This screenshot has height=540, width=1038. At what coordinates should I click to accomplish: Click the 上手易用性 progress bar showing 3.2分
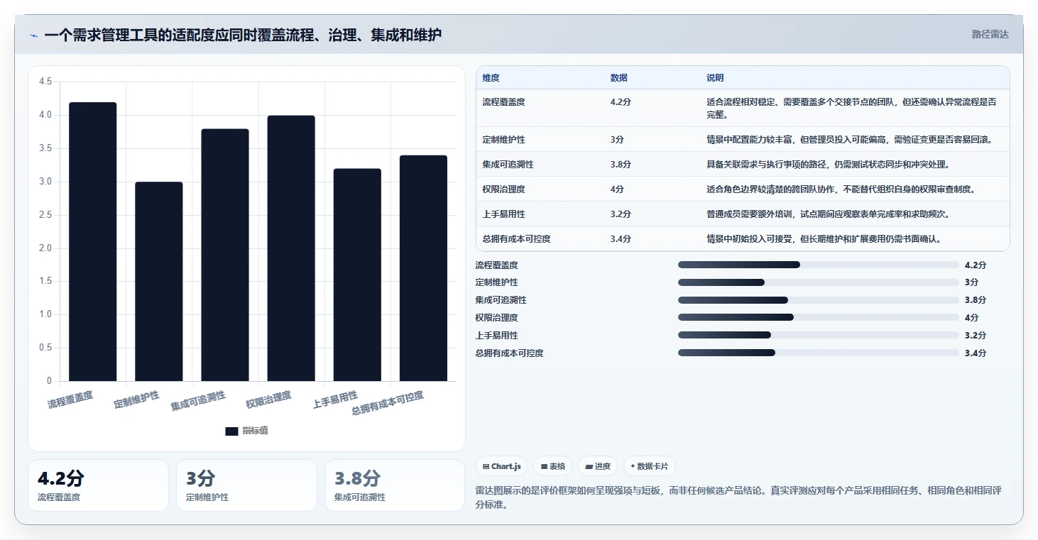[x=819, y=335]
